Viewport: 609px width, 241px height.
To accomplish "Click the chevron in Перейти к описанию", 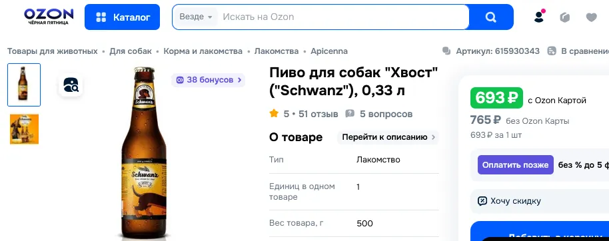I will pos(434,137).
